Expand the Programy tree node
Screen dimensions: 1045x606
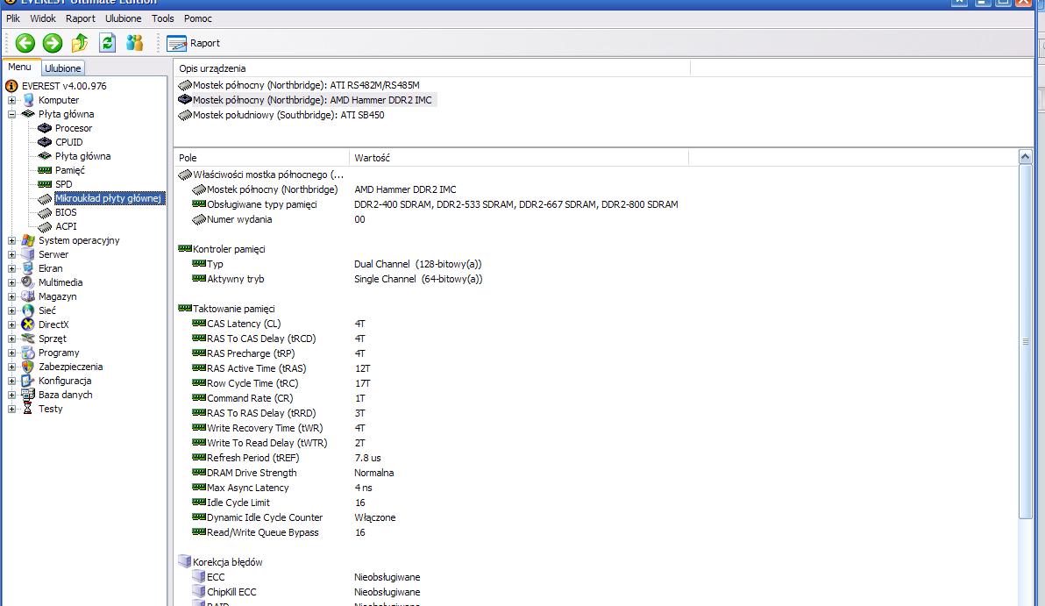tap(11, 353)
